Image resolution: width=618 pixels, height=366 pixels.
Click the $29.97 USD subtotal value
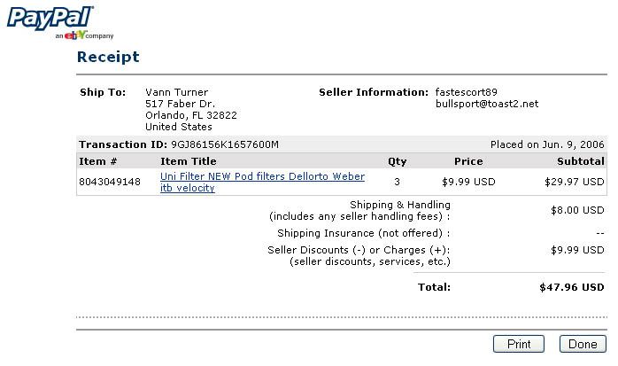coord(575,182)
